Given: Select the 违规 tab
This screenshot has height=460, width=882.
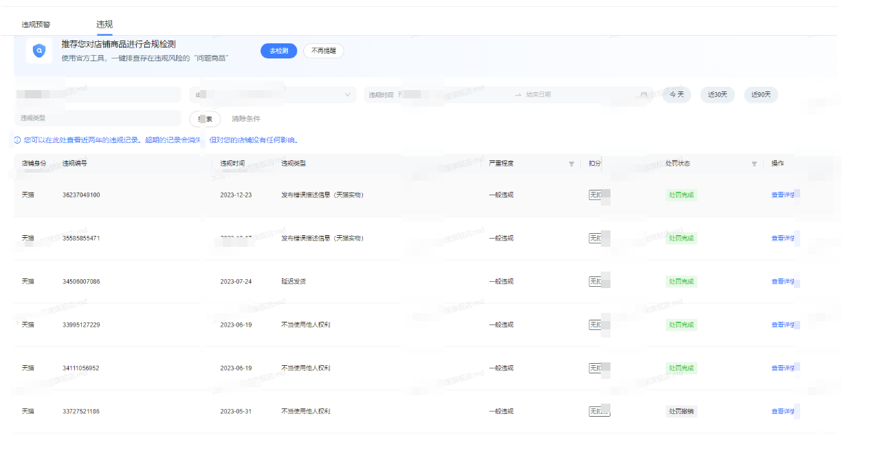Looking at the screenshot, I should coord(104,24).
